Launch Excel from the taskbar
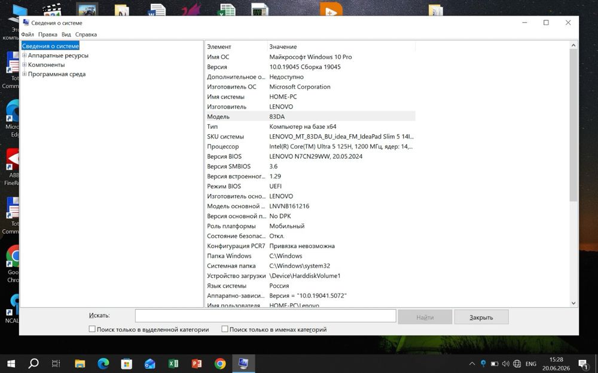Screen dimensions: 598x373 (173, 364)
